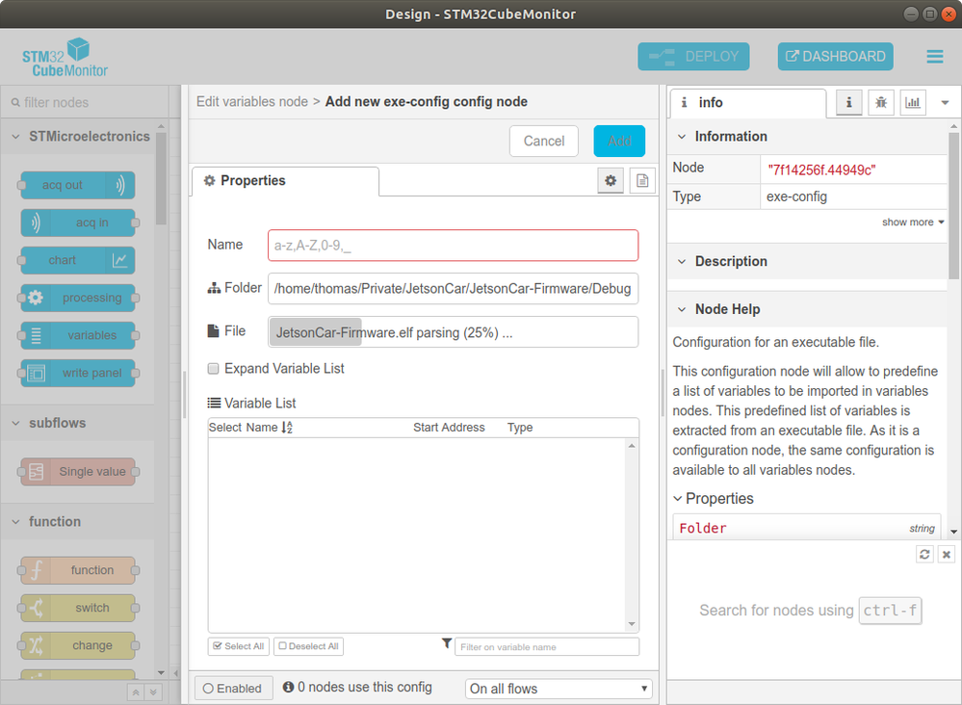
Task: Click the Folder property help entry
Action: tap(807, 528)
